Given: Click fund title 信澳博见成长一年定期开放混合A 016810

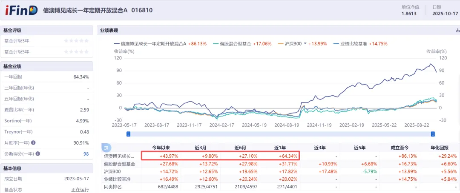Looking at the screenshot, I should pyautogui.click(x=98, y=10).
